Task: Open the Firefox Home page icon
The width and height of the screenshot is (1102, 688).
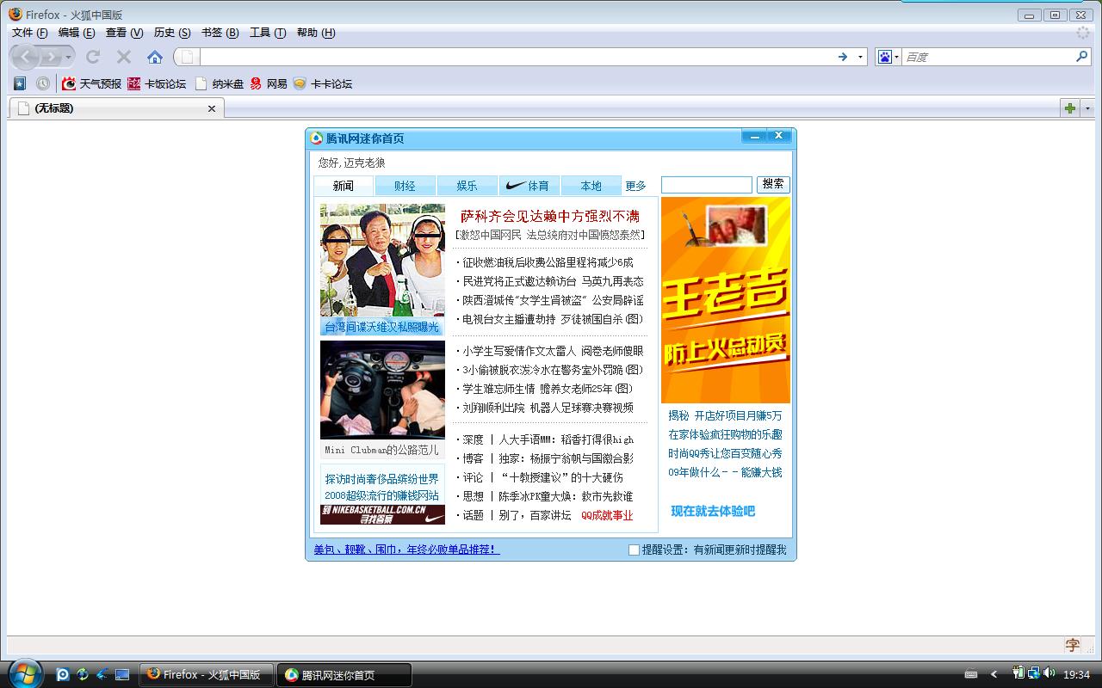Action: (x=155, y=57)
